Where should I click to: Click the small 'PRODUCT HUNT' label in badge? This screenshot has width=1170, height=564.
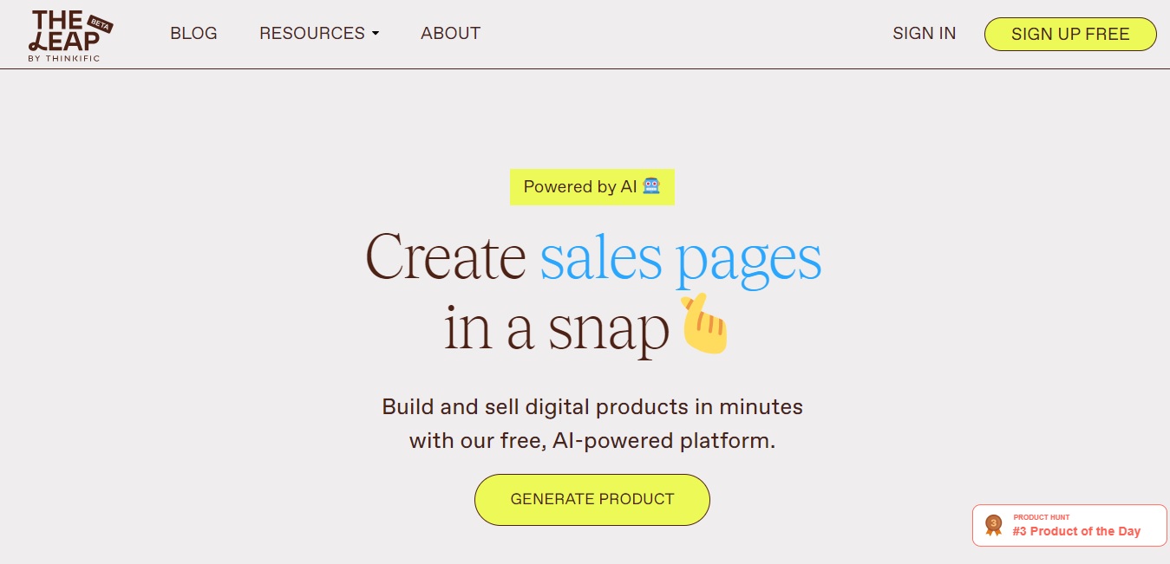coord(1041,517)
